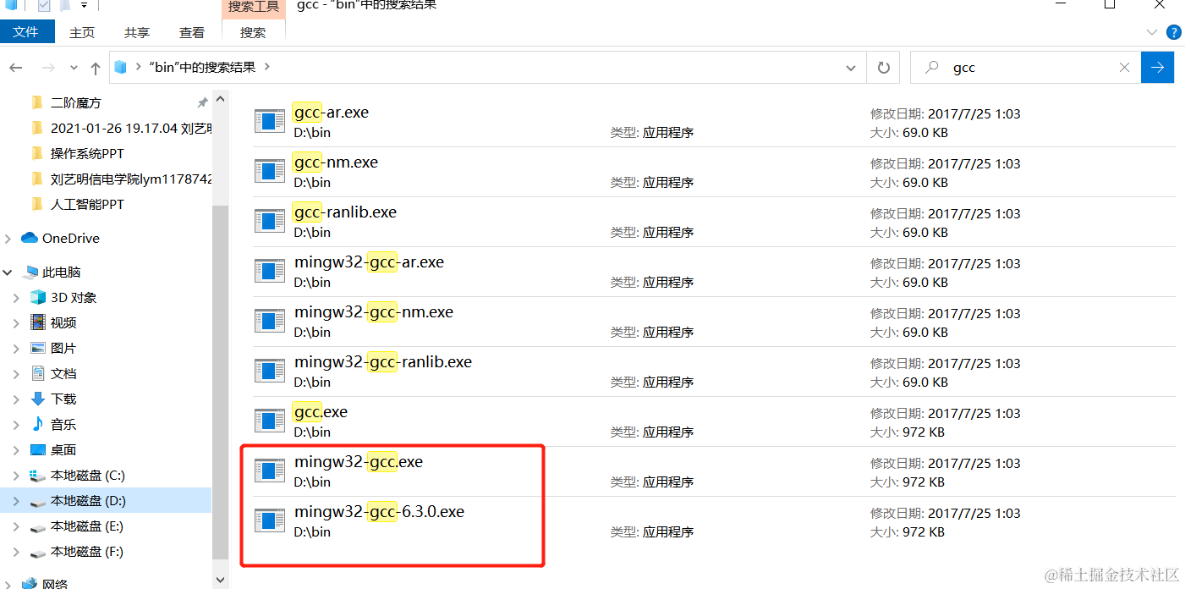Expand the 本地磁盘 (D:) tree node

[x=16, y=501]
